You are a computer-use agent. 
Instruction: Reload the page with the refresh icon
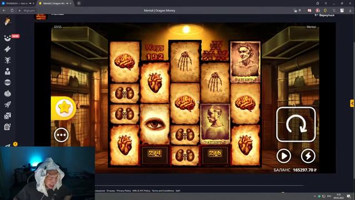coord(12,11)
